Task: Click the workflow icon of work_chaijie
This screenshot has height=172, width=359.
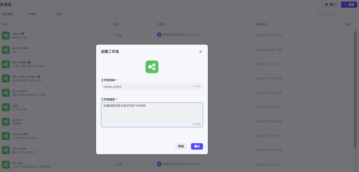Action: (6, 136)
